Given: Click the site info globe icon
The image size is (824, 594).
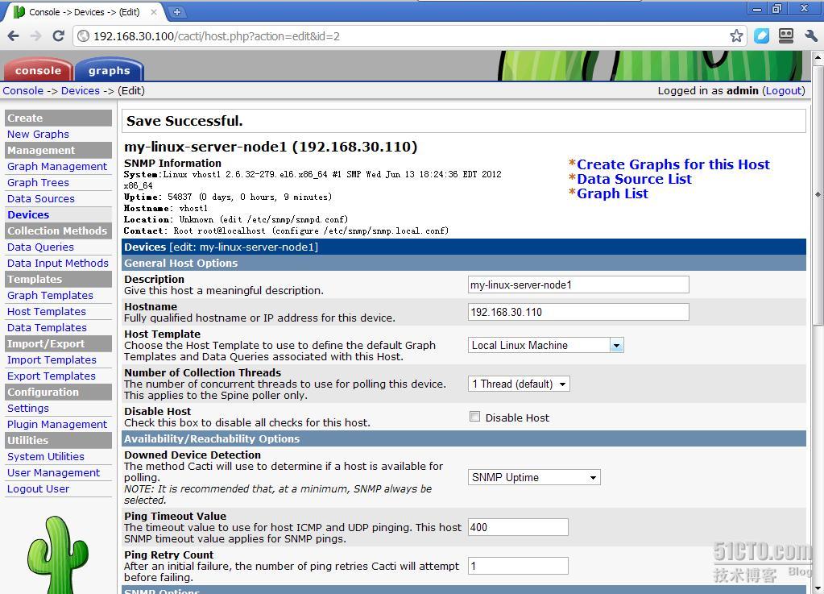Looking at the screenshot, I should tap(83, 35).
